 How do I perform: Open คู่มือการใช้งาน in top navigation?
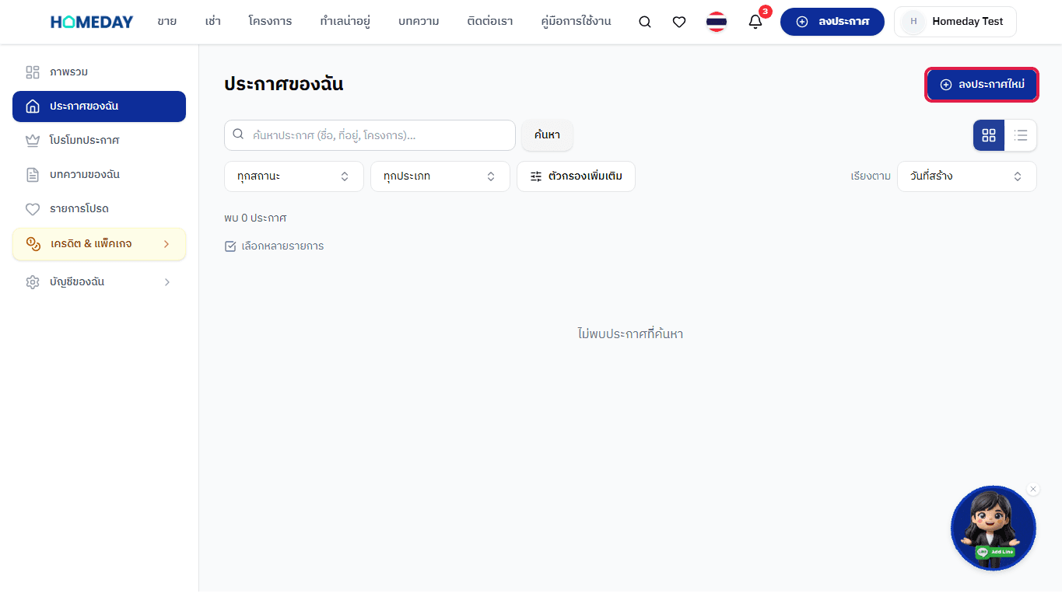tap(576, 22)
